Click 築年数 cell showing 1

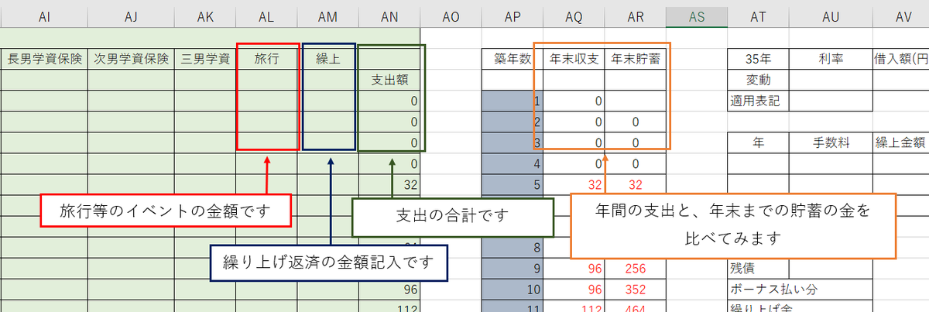pos(512,100)
